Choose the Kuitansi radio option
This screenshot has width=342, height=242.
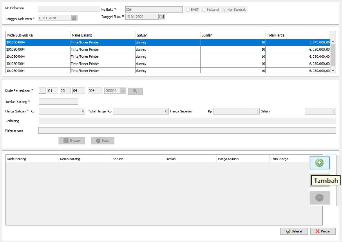coord(205,10)
